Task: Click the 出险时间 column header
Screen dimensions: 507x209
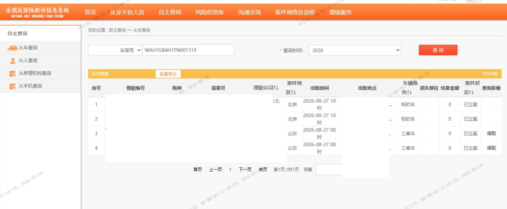Action: pos(319,88)
